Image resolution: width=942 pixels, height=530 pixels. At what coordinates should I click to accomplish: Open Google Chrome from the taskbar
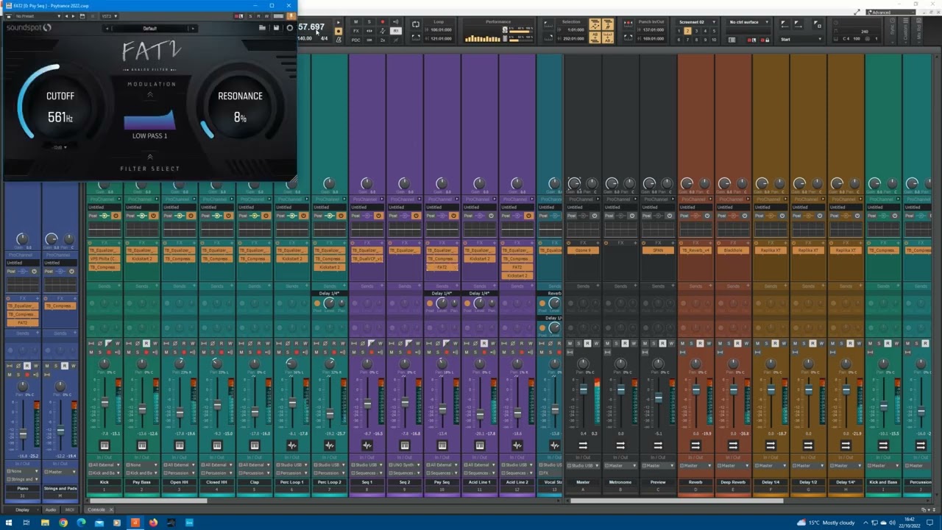pyautogui.click(x=63, y=523)
